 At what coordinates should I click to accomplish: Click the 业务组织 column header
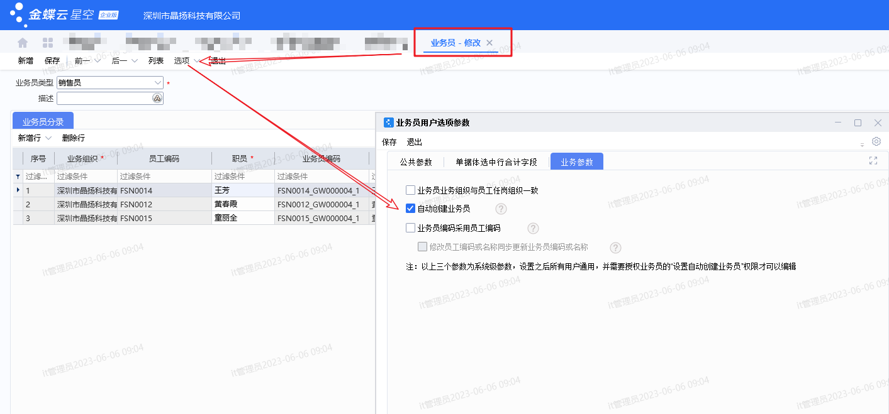[86, 159]
